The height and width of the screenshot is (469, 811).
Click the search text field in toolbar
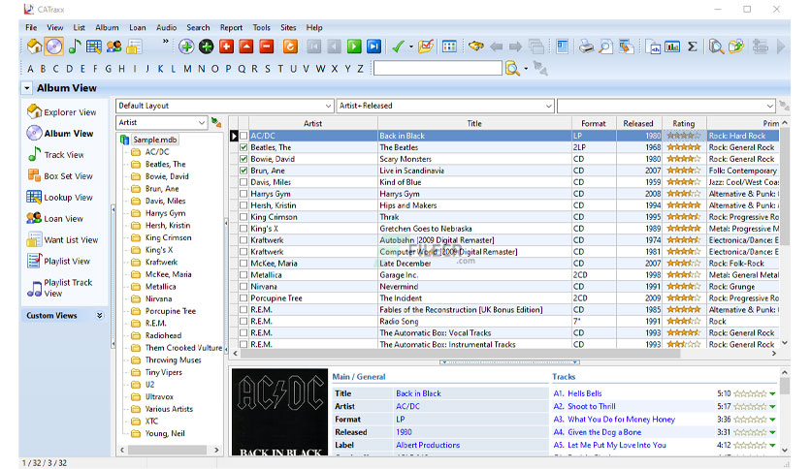coord(437,69)
